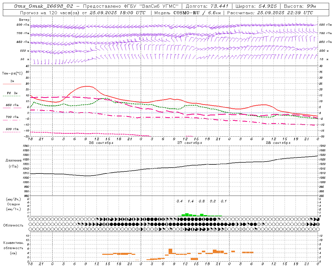Image resolution: width=333 pixels, height=266 pixels.
Task: Click the 26 сентября date label
Action: [x=101, y=143]
